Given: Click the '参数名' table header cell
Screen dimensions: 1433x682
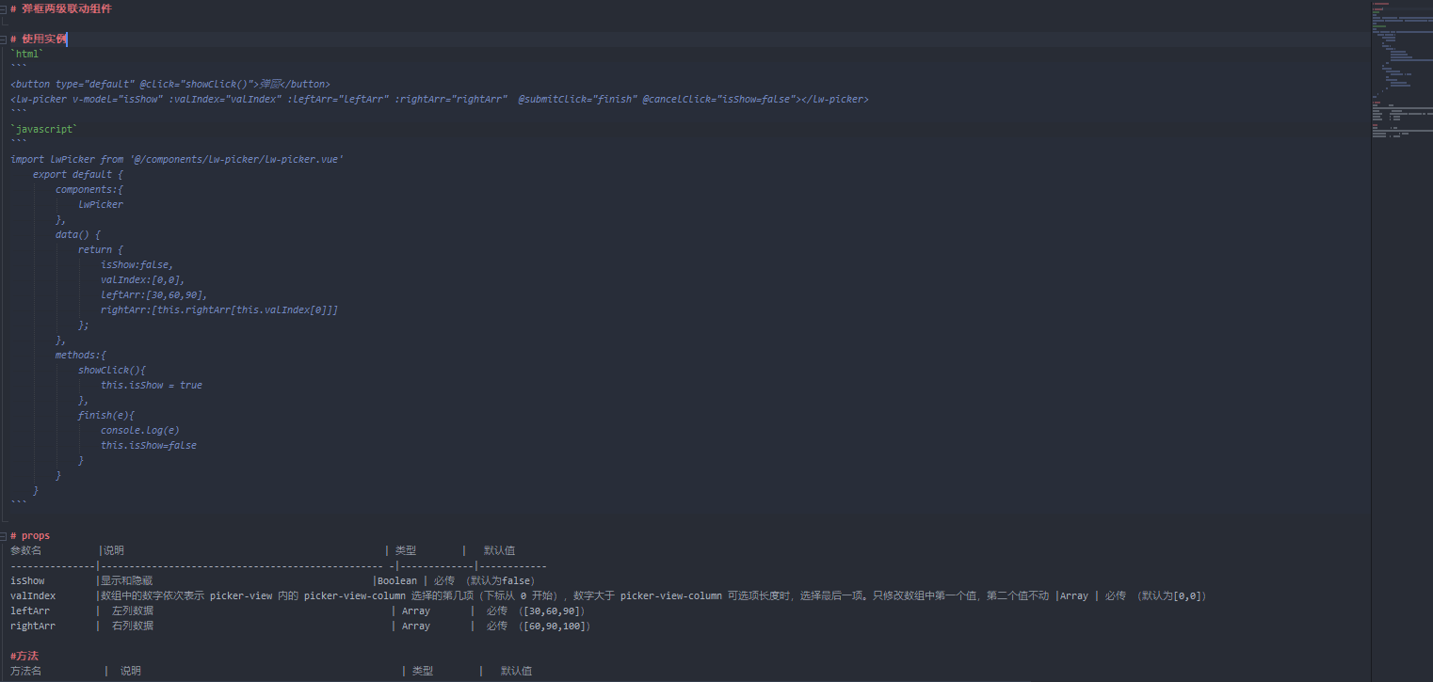Looking at the screenshot, I should 26,550.
